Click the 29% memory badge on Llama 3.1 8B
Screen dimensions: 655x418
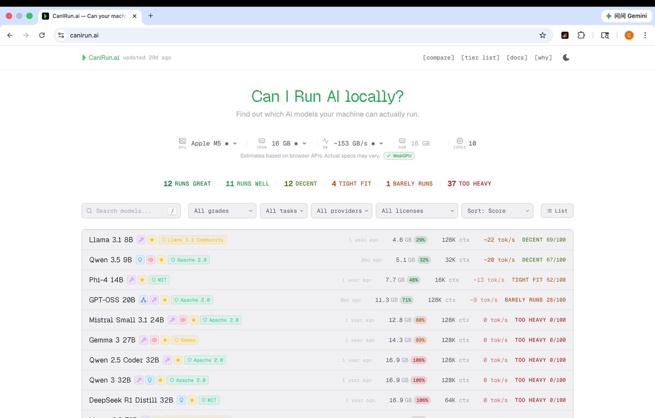tap(420, 240)
